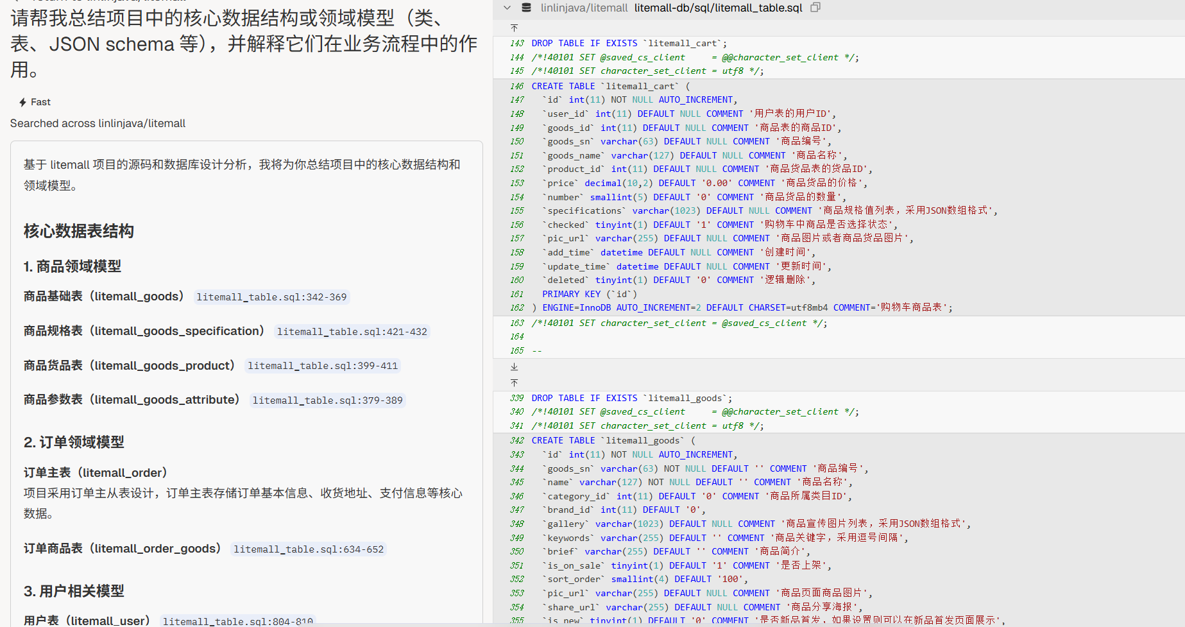Click the lightning bolt Fast mode icon

[x=23, y=102]
